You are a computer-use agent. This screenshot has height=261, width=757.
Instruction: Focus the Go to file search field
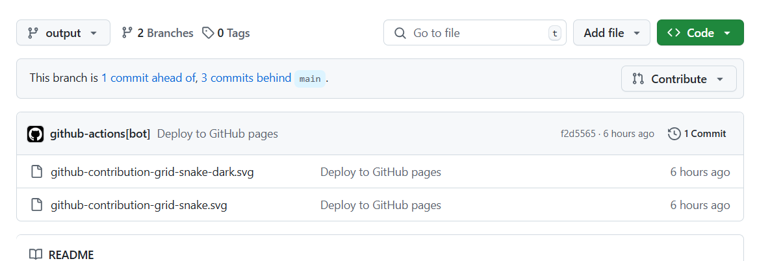click(475, 33)
